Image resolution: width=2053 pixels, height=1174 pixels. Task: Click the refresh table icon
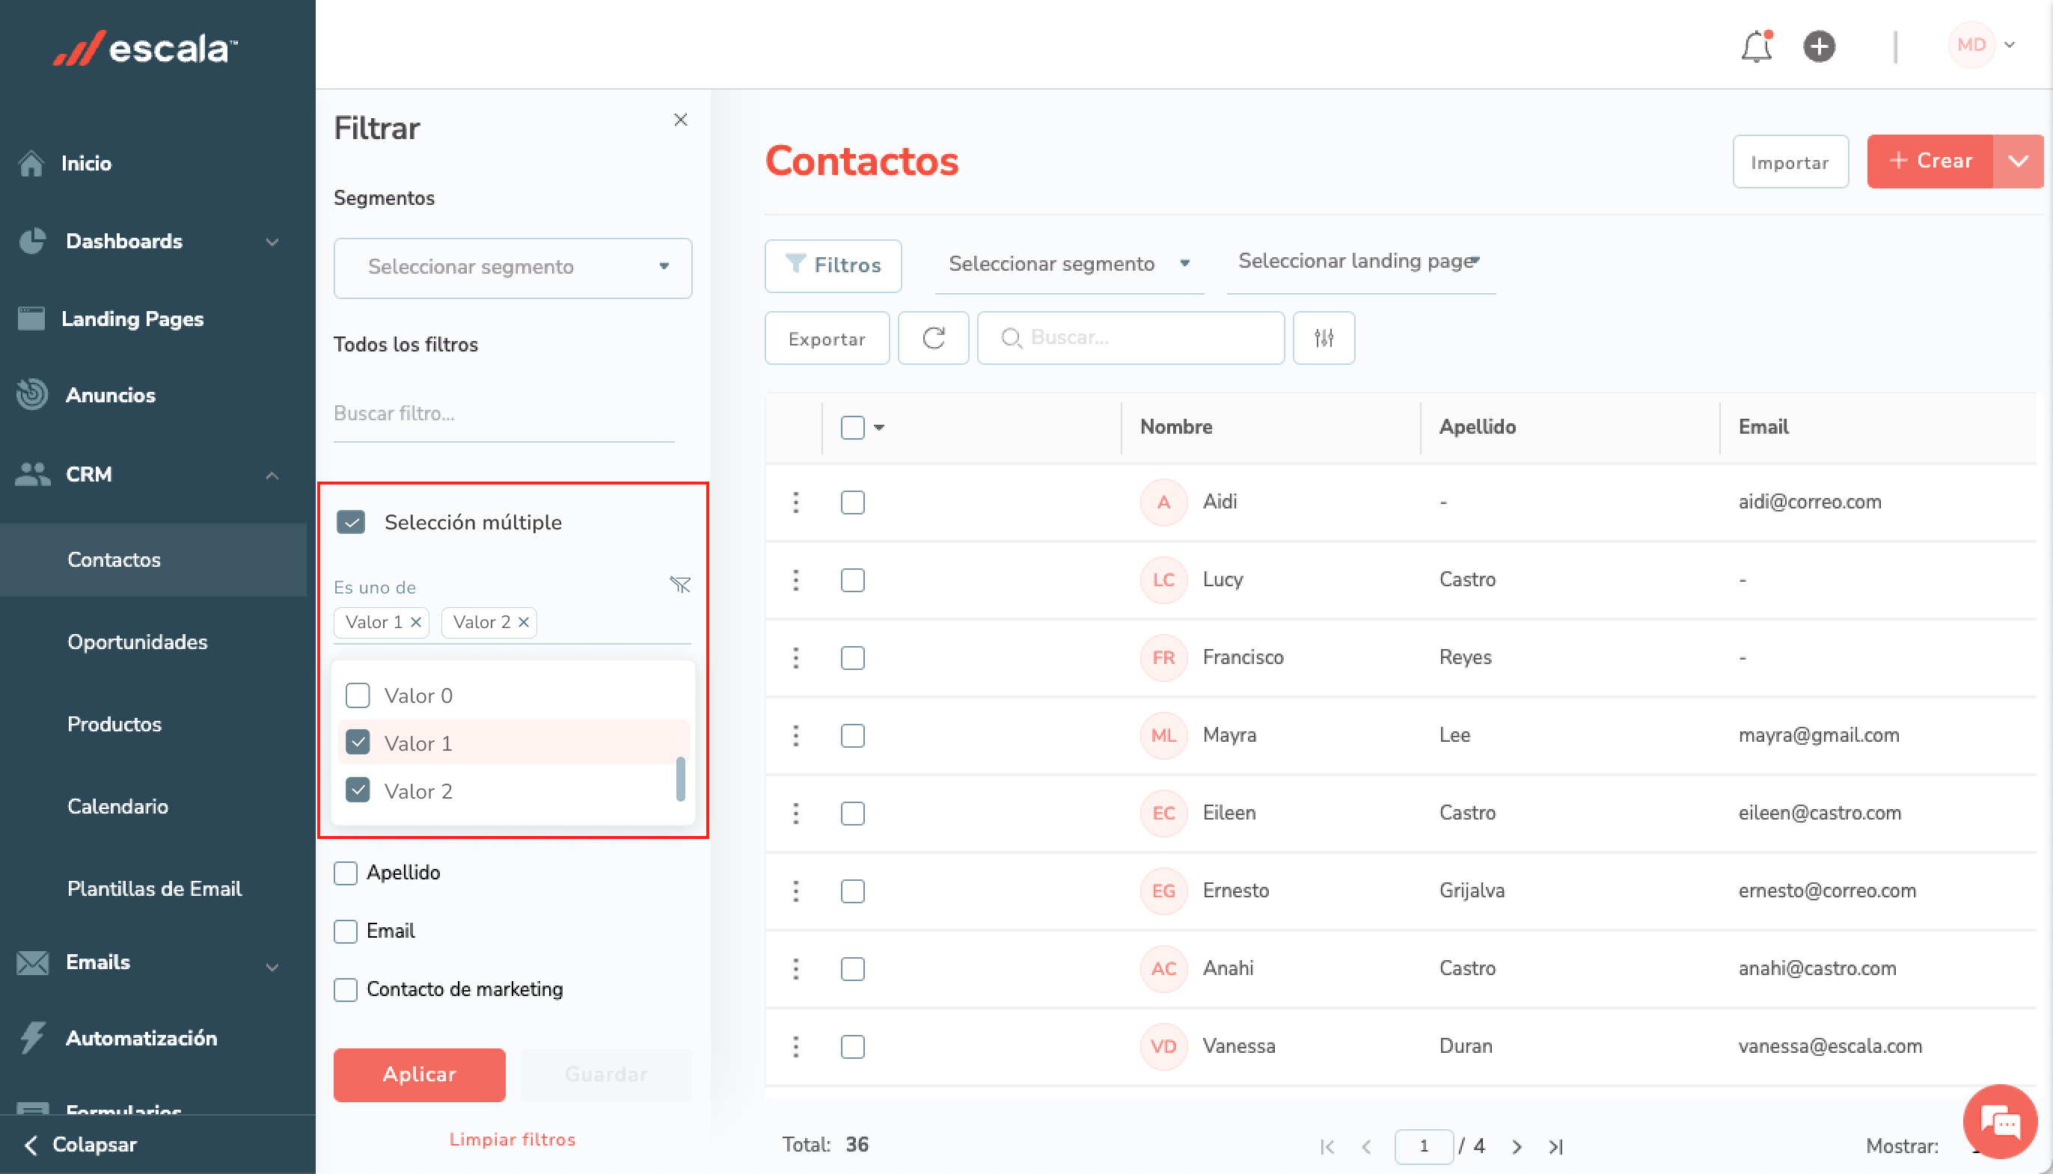tap(933, 338)
